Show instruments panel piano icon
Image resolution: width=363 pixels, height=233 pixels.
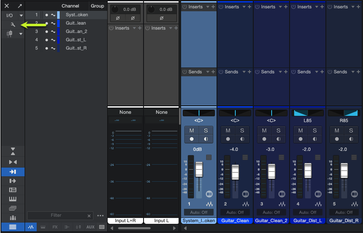click(x=13, y=199)
